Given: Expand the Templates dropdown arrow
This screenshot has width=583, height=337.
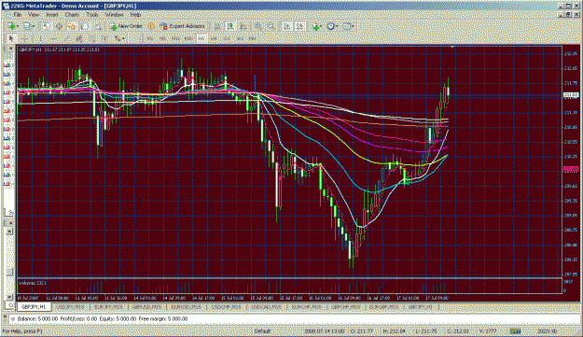Looking at the screenshot, I should pyautogui.click(x=353, y=26).
